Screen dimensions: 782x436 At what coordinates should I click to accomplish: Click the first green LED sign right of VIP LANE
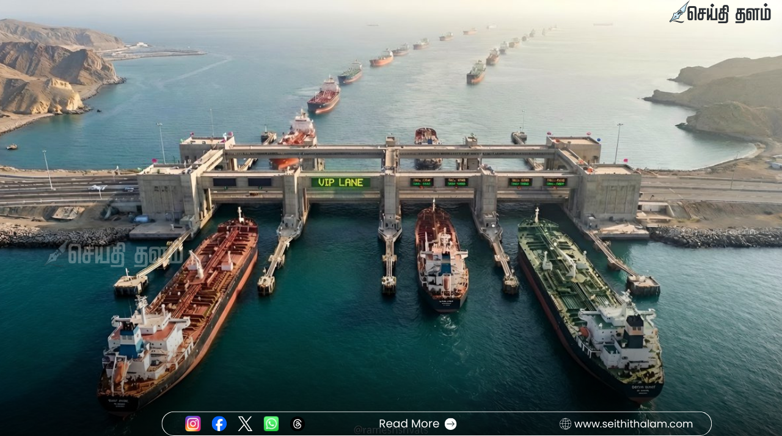(x=422, y=182)
